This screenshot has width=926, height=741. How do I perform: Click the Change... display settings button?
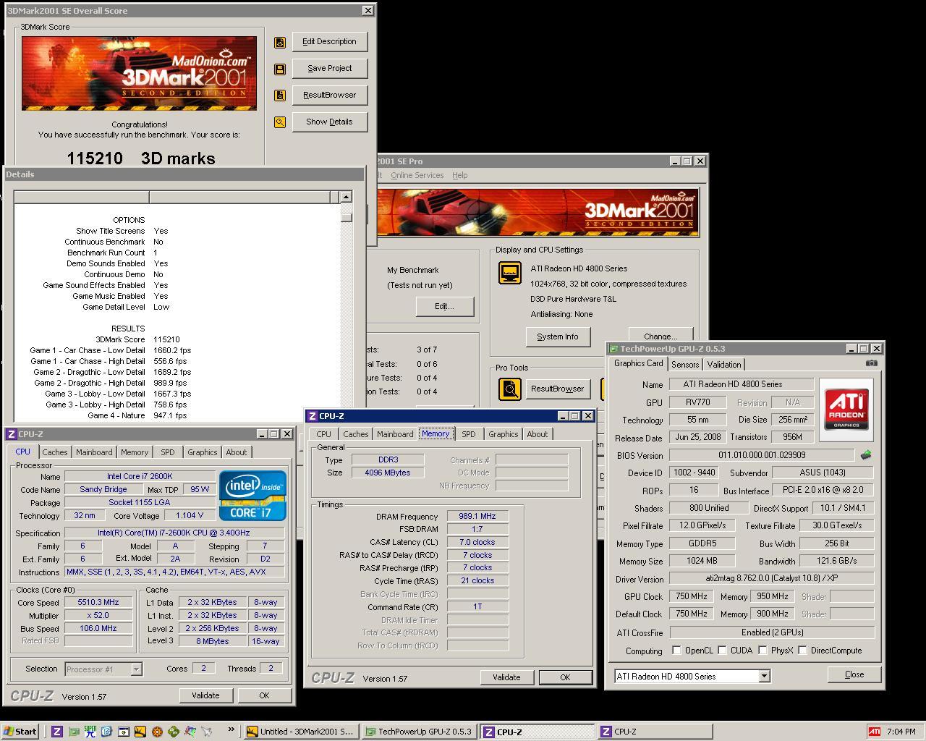pos(660,336)
